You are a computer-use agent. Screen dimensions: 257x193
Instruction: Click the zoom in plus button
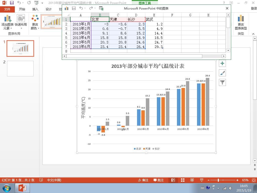pyautogui.click(x=237, y=180)
